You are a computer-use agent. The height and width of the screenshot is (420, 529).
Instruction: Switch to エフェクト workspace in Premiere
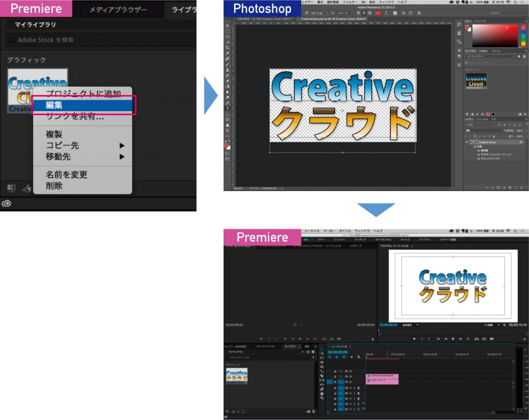tap(339, 240)
